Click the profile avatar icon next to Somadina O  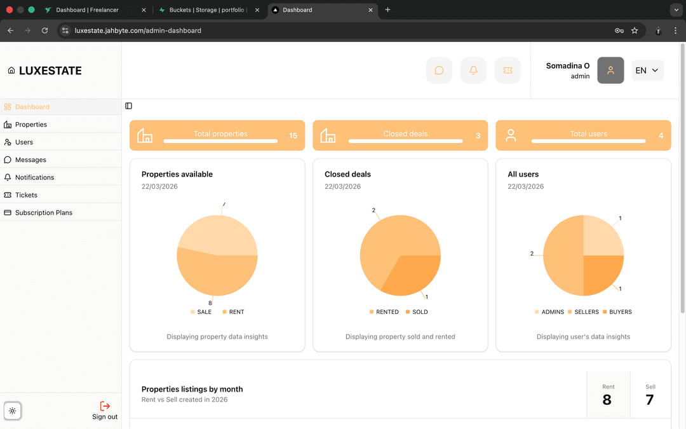point(610,70)
